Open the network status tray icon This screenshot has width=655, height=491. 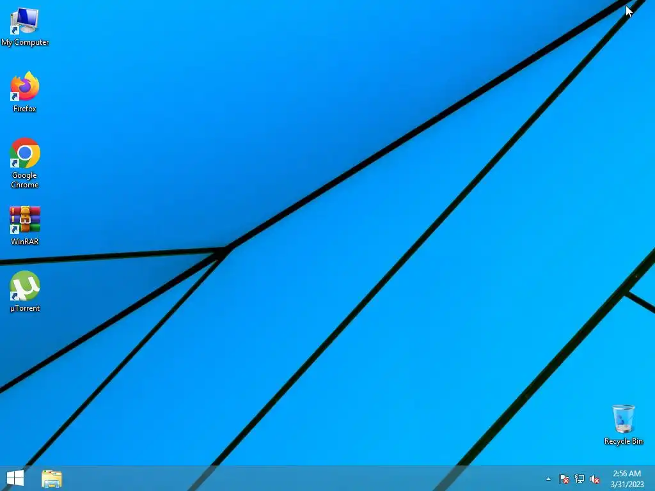coord(580,479)
